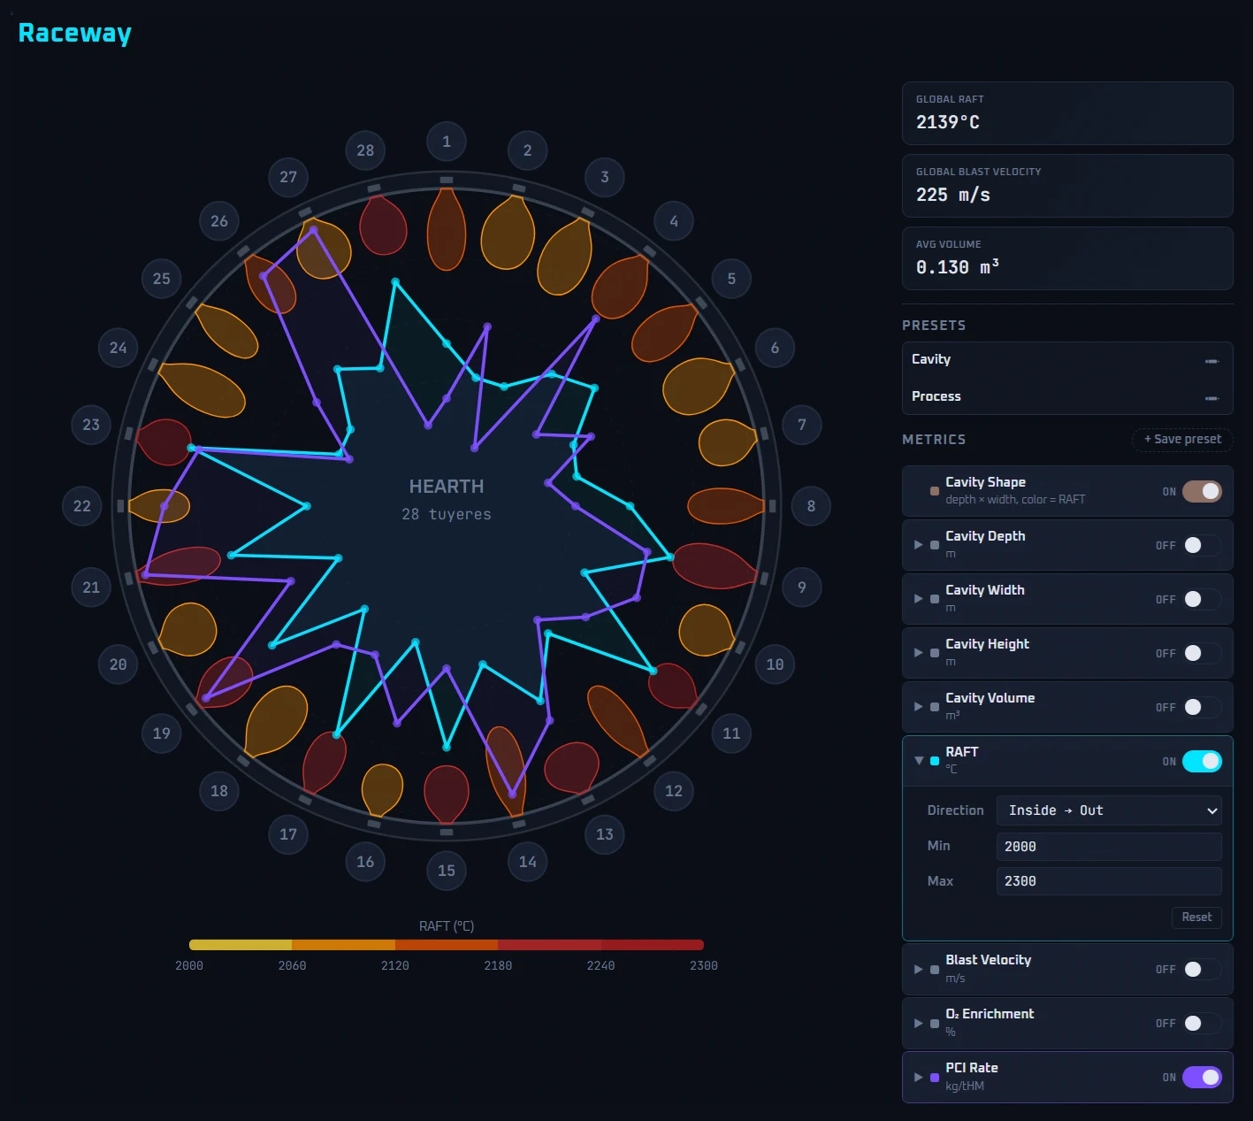Click the Save preset button

tap(1182, 440)
